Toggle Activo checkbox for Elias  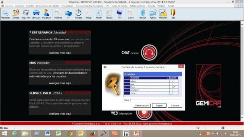click(174, 87)
